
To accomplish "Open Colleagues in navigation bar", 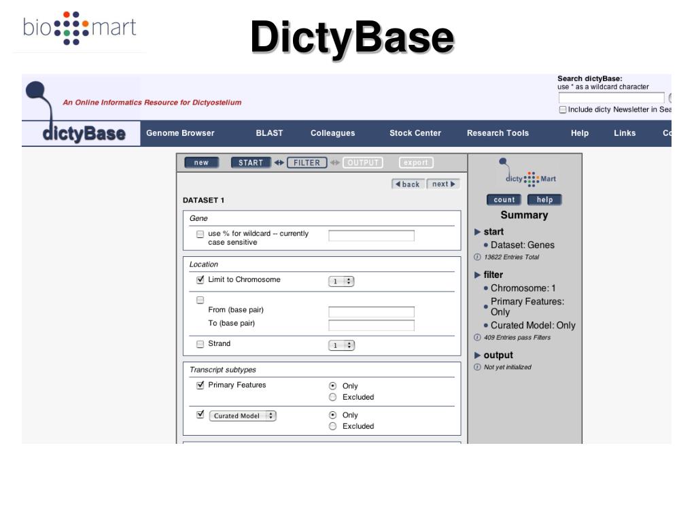I will [x=333, y=133].
